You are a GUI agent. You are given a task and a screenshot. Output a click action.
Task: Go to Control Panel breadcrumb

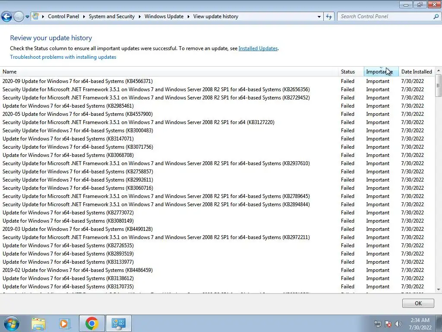point(63,16)
